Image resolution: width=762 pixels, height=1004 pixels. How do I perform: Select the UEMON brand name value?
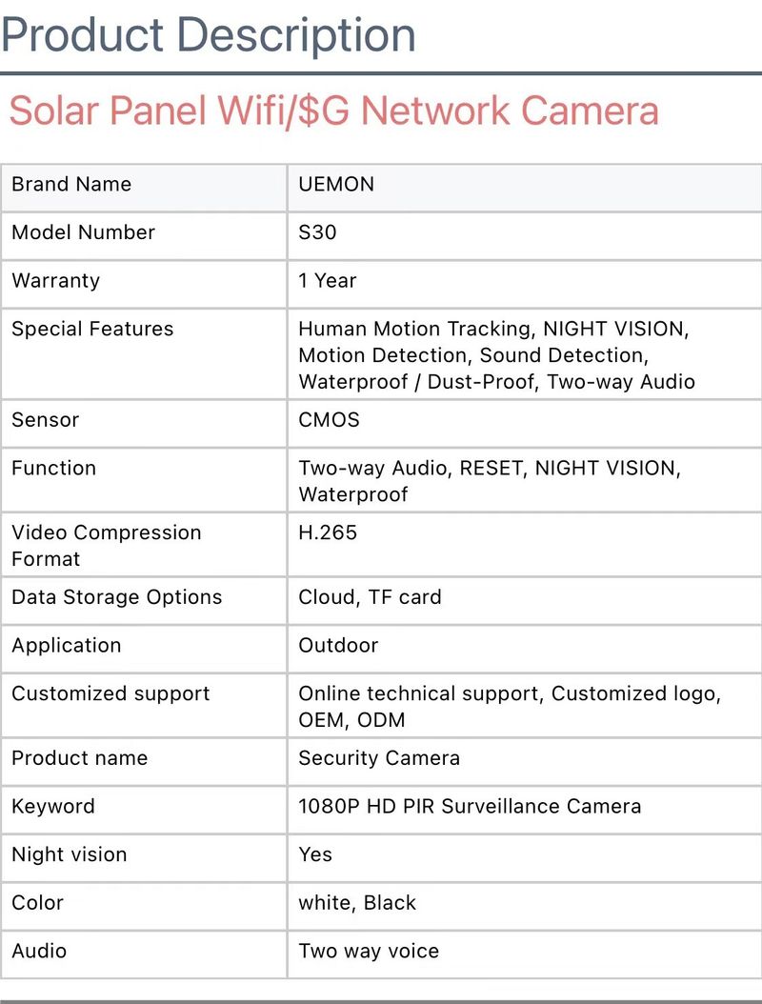pos(336,185)
